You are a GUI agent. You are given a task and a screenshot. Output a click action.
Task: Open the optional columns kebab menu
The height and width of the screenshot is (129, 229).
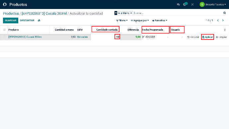click(x=225, y=30)
